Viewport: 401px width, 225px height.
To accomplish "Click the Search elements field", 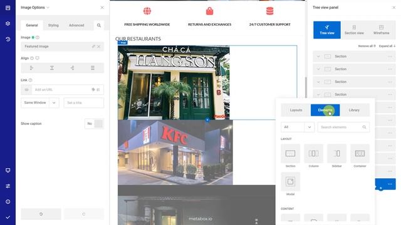I will point(343,127).
